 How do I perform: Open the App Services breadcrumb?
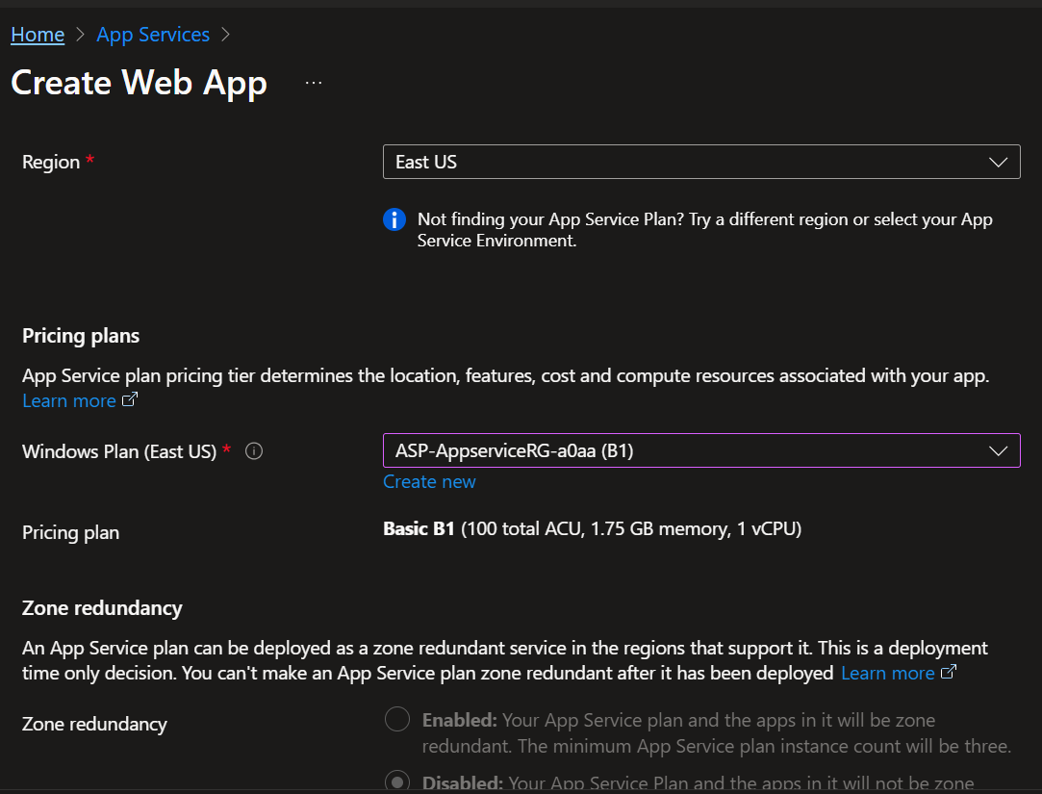pyautogui.click(x=153, y=35)
